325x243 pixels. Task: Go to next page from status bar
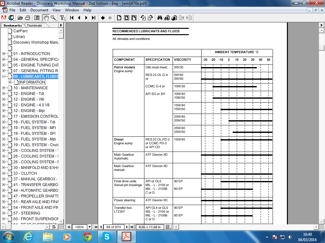coord(127,227)
